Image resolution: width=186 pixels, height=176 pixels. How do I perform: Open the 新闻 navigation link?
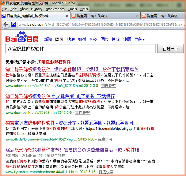point(48,40)
